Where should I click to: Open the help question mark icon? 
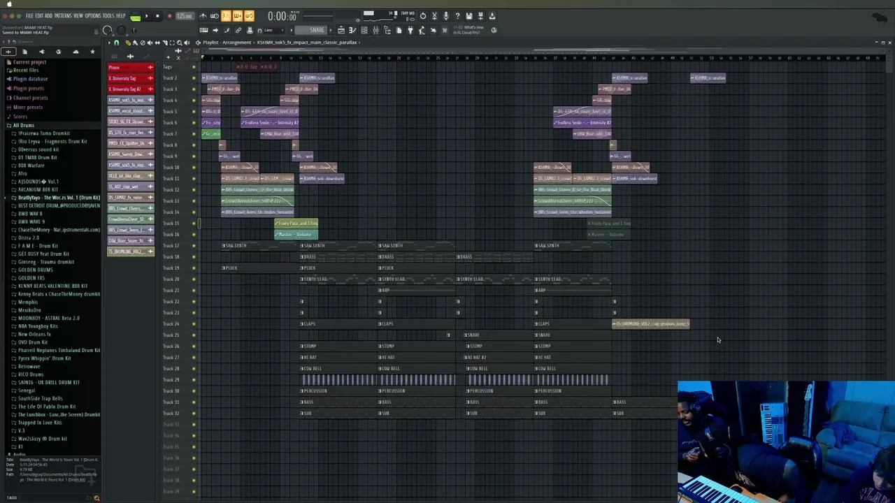(x=457, y=16)
